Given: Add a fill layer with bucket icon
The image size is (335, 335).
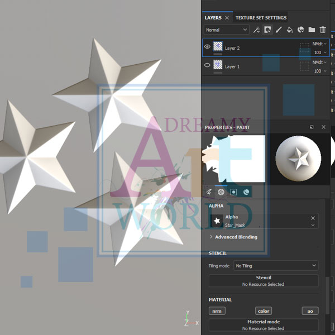Looking at the screenshot, I should [x=289, y=30].
